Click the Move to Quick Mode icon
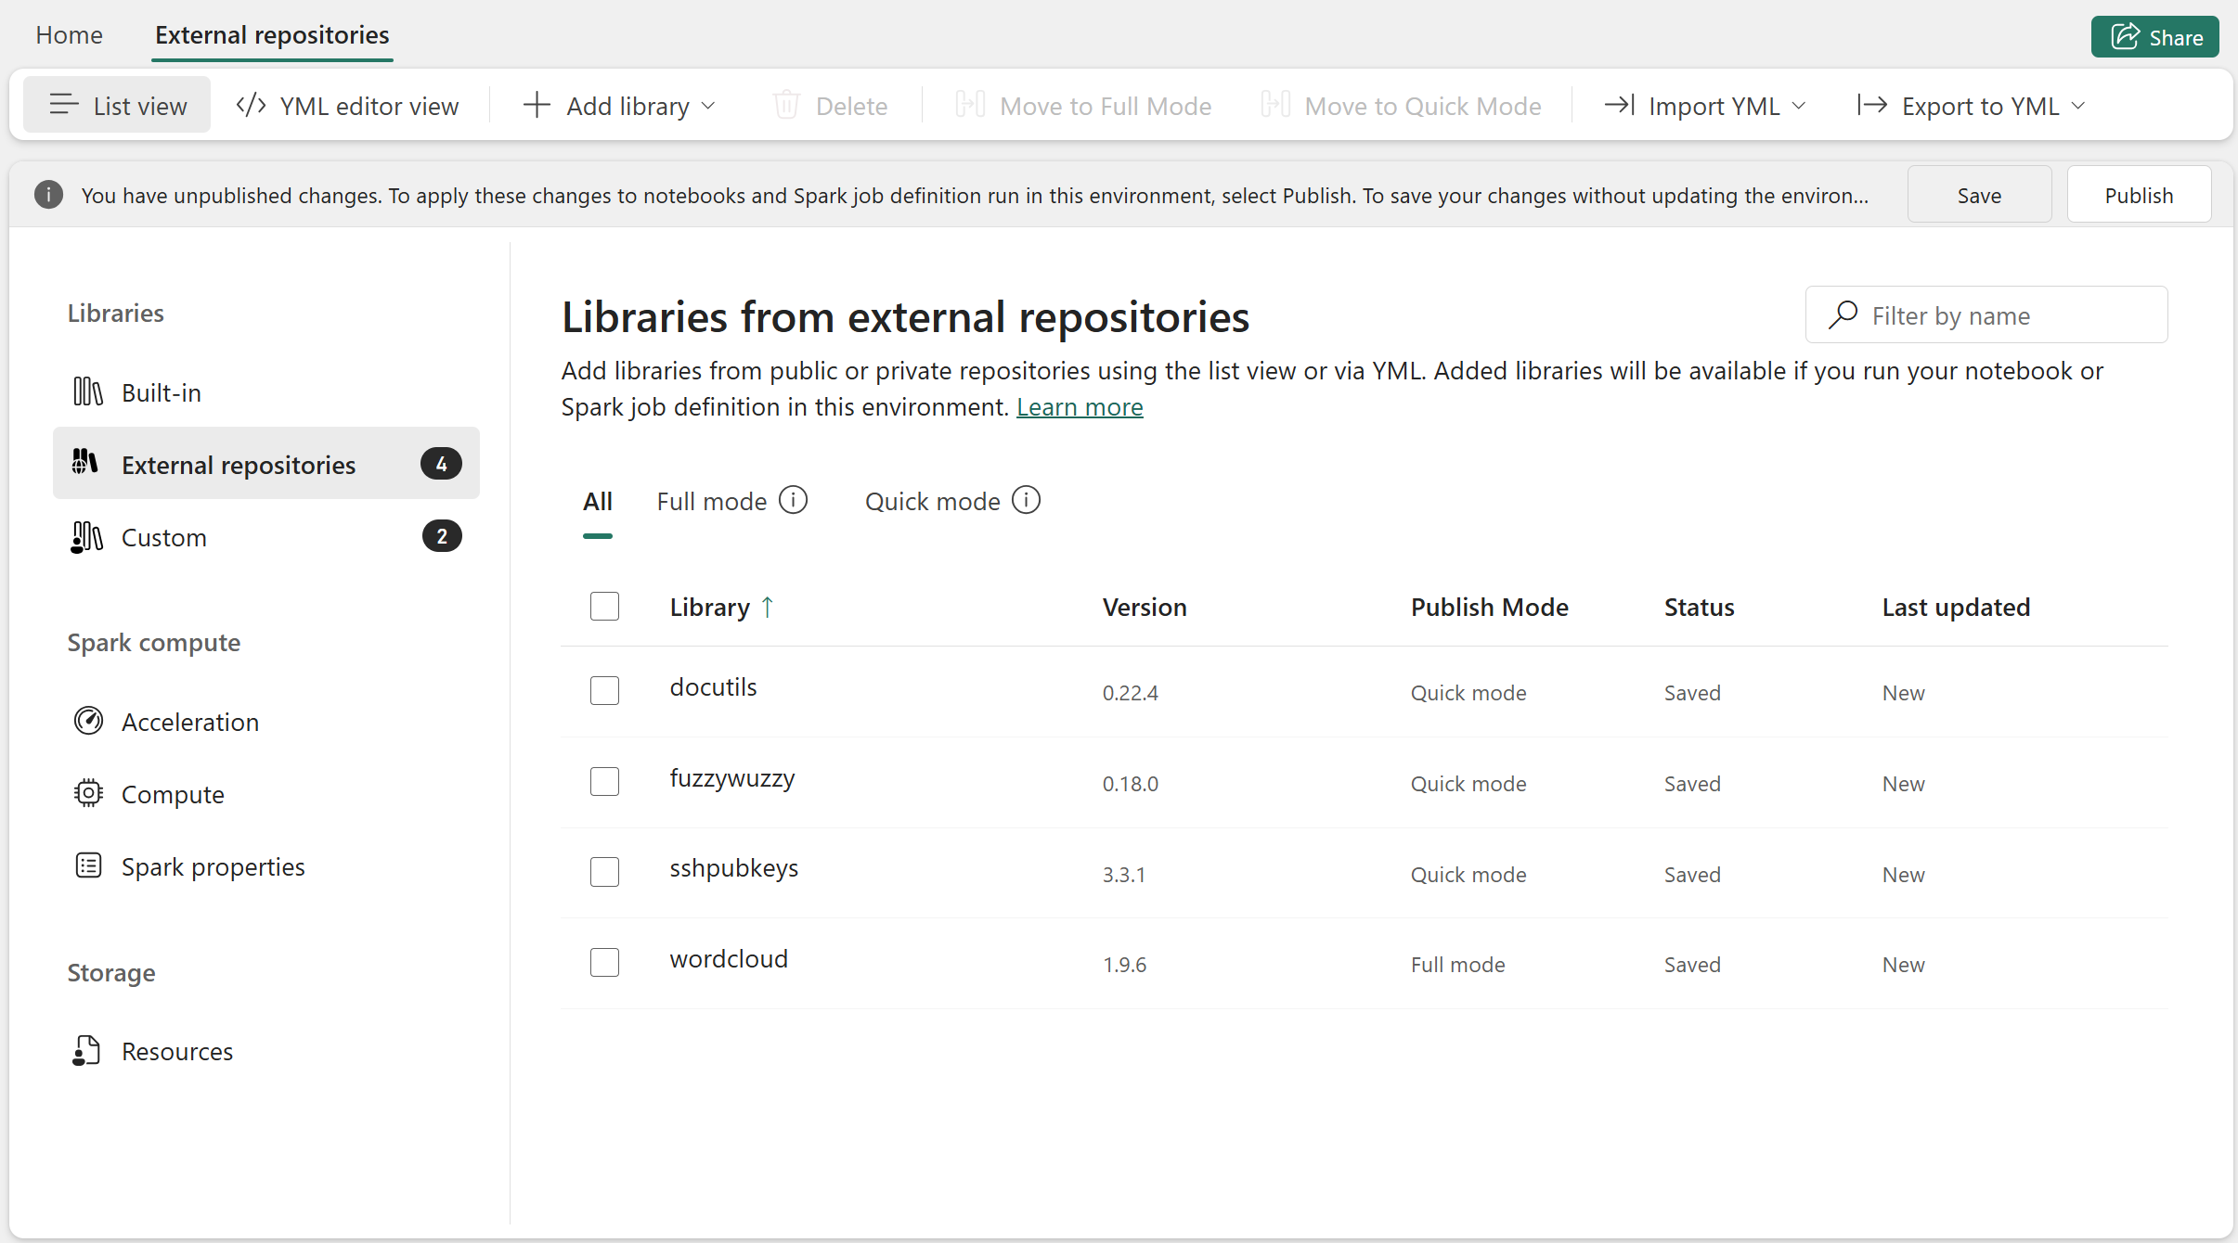The width and height of the screenshot is (2238, 1243). coord(1274,105)
